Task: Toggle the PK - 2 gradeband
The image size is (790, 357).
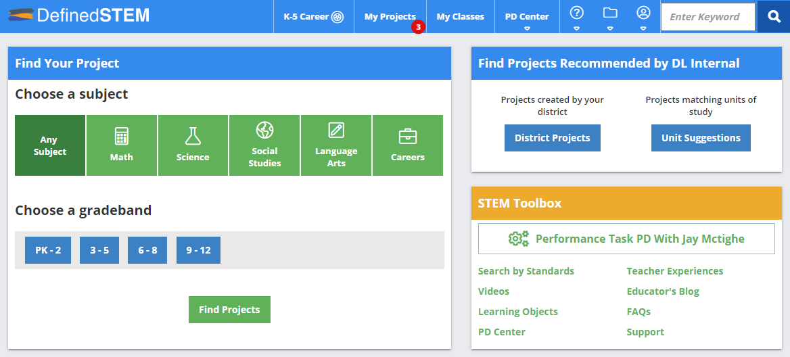Action: click(x=48, y=250)
